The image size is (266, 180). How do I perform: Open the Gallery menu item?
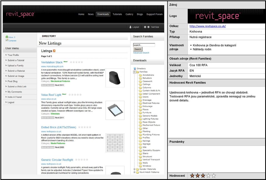(129, 14)
